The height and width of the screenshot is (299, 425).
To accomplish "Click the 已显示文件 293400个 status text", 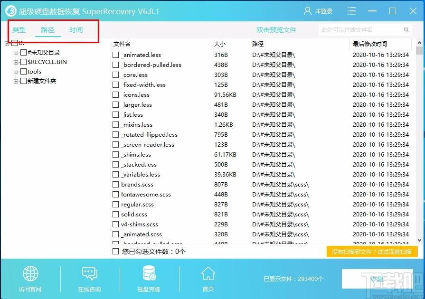I will click(x=293, y=279).
